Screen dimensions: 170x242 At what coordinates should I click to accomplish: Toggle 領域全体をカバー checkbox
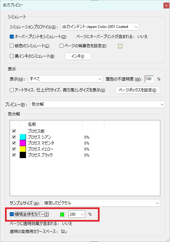12,214
